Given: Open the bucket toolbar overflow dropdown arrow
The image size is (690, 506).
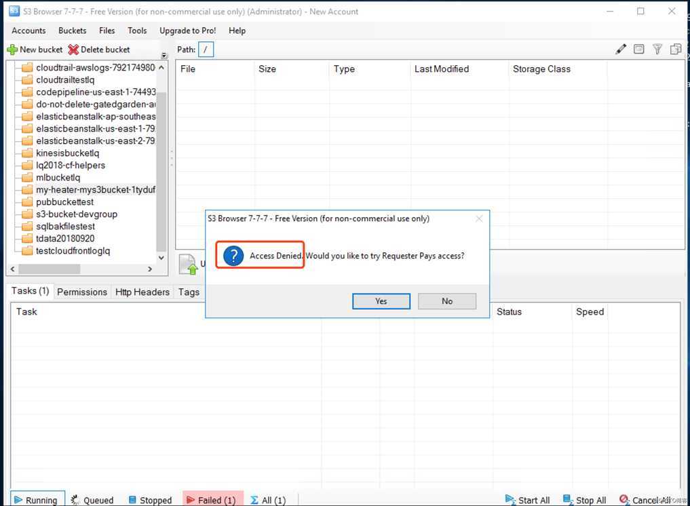Looking at the screenshot, I should pyautogui.click(x=164, y=56).
